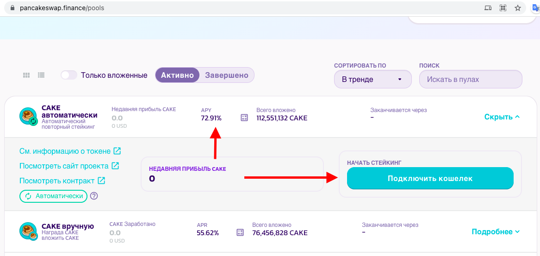Open external link icon beside project site
The height and width of the screenshot is (256, 540).
point(115,166)
